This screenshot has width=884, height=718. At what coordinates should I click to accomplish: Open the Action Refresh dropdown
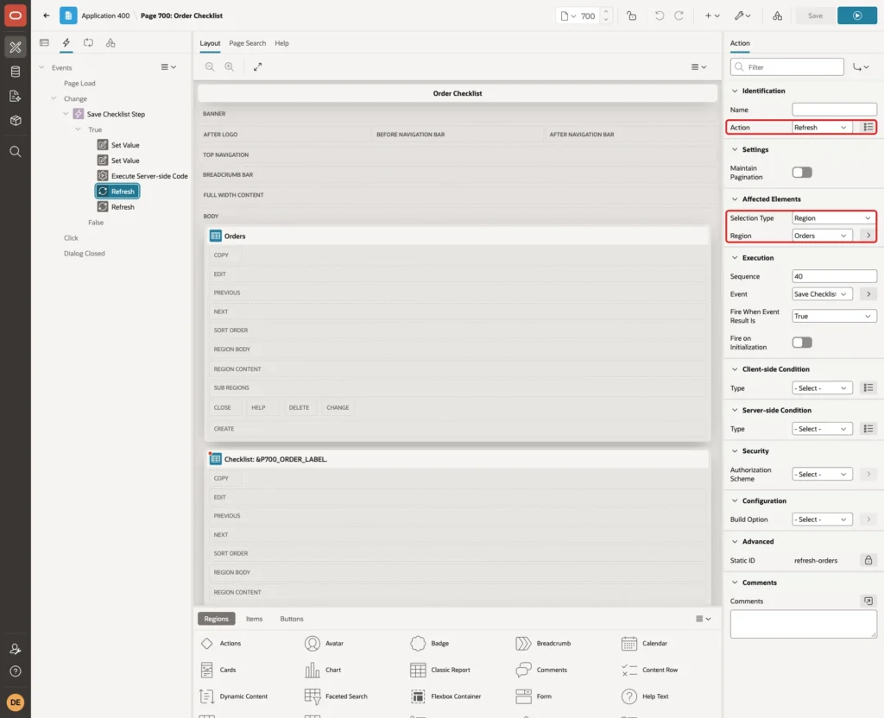click(822, 128)
